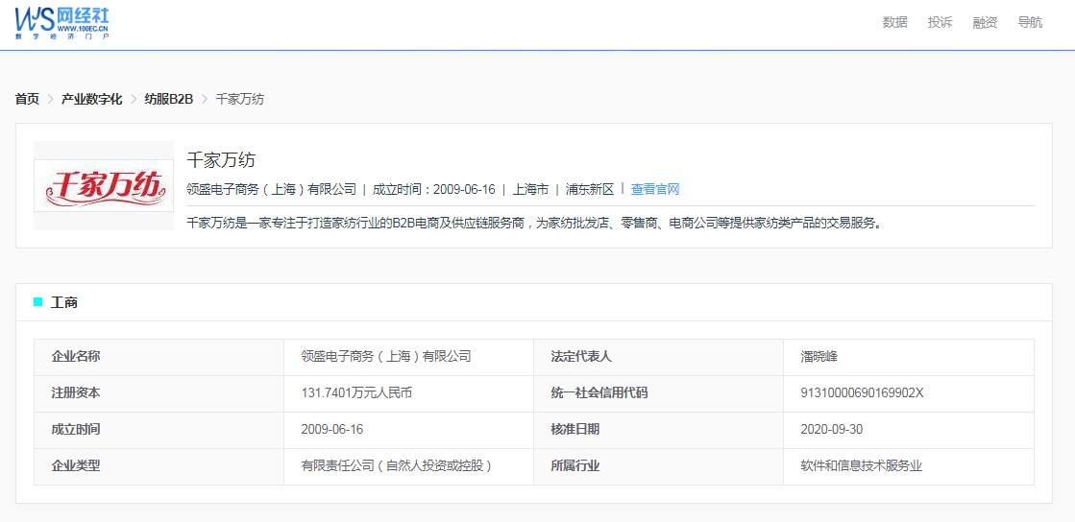Image resolution: width=1075 pixels, height=522 pixels.
Task: Open the 导航 navigation item
Action: (x=1030, y=22)
